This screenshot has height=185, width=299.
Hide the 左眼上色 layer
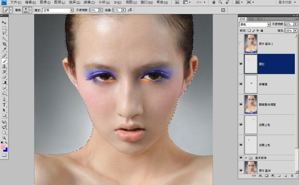click(241, 125)
